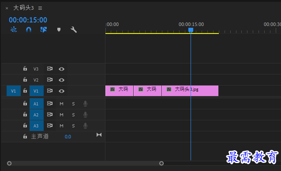Hide the V3 track eye
Viewport: 281px width, 171px height.
61,69
